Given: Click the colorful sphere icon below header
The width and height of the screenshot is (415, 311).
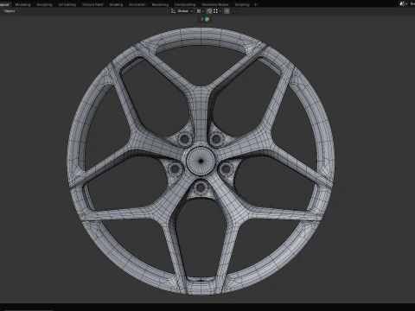Looking at the screenshot, I should 207,19.
